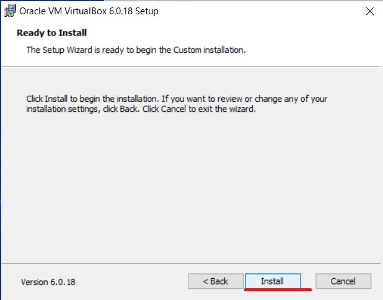This screenshot has width=383, height=300.
Task: Click the 'Click Install to begin the installation' line
Action: tap(177, 99)
